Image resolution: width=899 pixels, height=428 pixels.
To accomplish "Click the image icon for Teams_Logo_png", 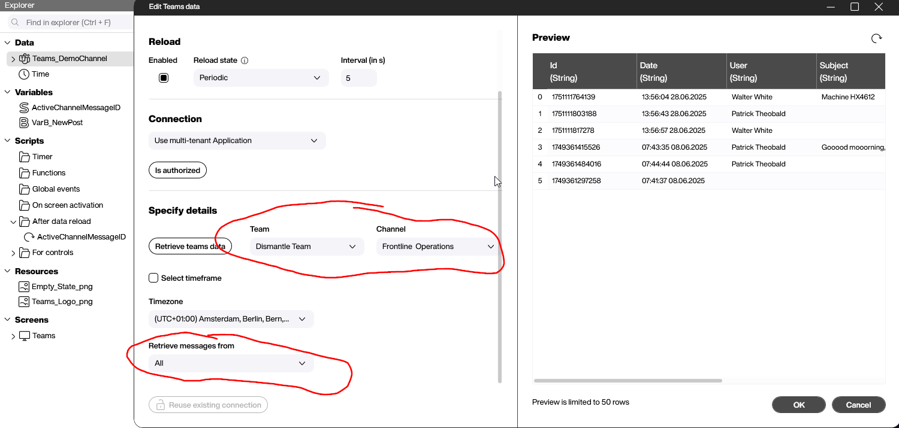I will coord(24,302).
